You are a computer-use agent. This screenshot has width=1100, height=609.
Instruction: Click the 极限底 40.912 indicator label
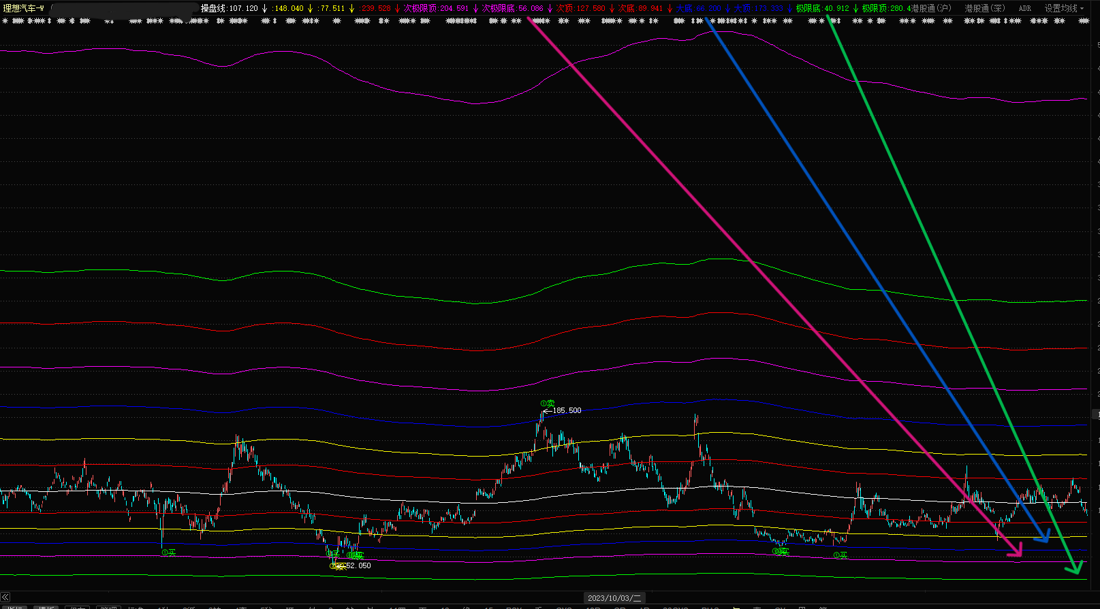[x=823, y=8]
